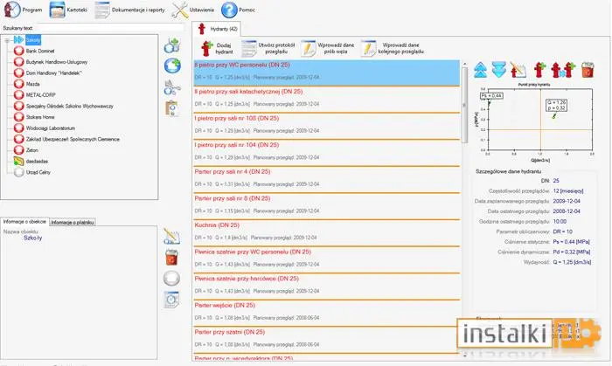Click the single red hydrant icon above chart
The height and width of the screenshot is (366, 612).
[539, 70]
